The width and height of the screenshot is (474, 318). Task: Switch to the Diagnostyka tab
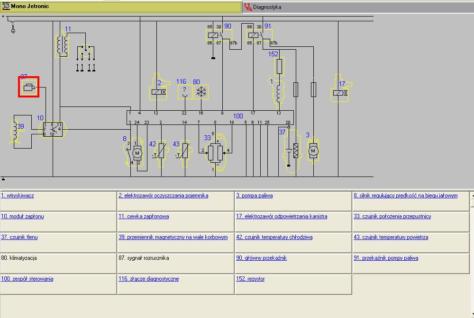point(267,7)
